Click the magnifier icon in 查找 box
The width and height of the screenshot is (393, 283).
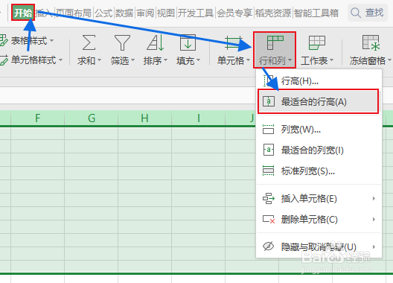tap(355, 13)
